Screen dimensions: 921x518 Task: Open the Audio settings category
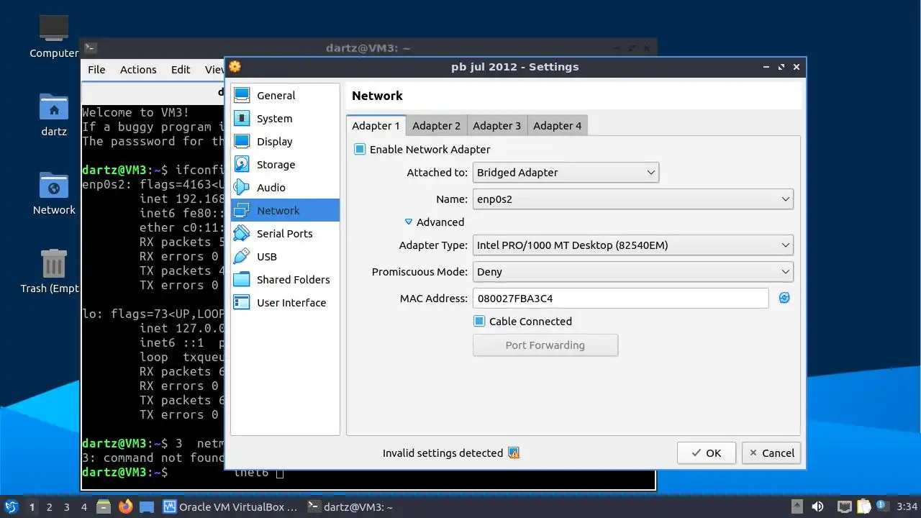pos(285,188)
